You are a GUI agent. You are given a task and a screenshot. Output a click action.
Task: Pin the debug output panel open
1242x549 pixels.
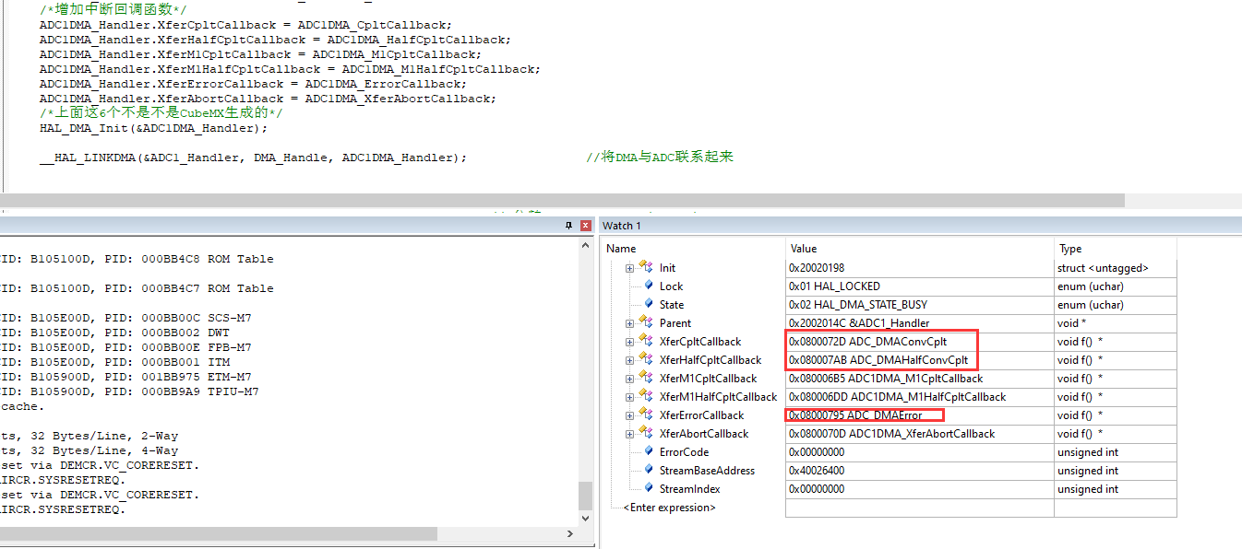tap(567, 225)
